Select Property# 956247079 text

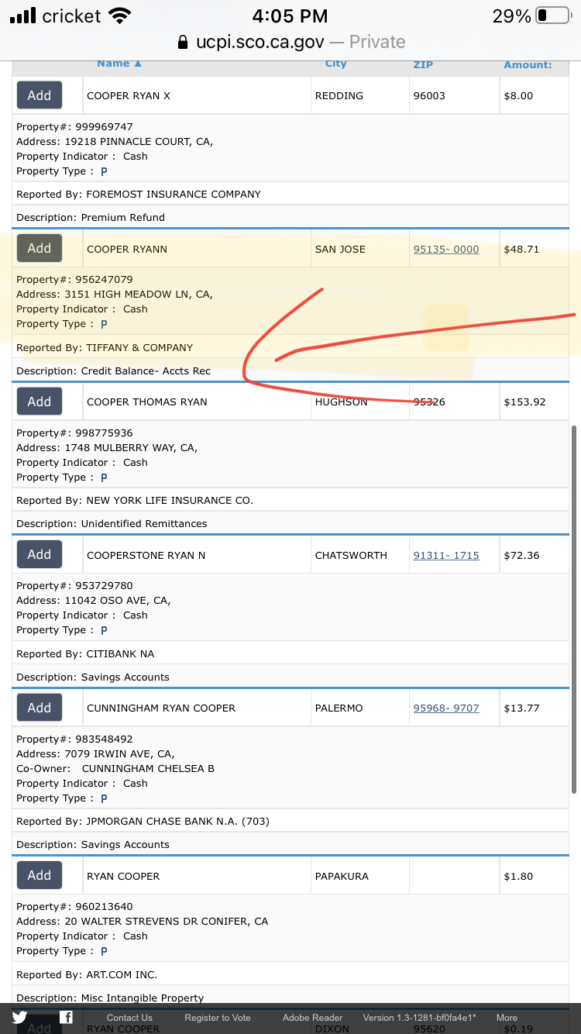point(74,279)
